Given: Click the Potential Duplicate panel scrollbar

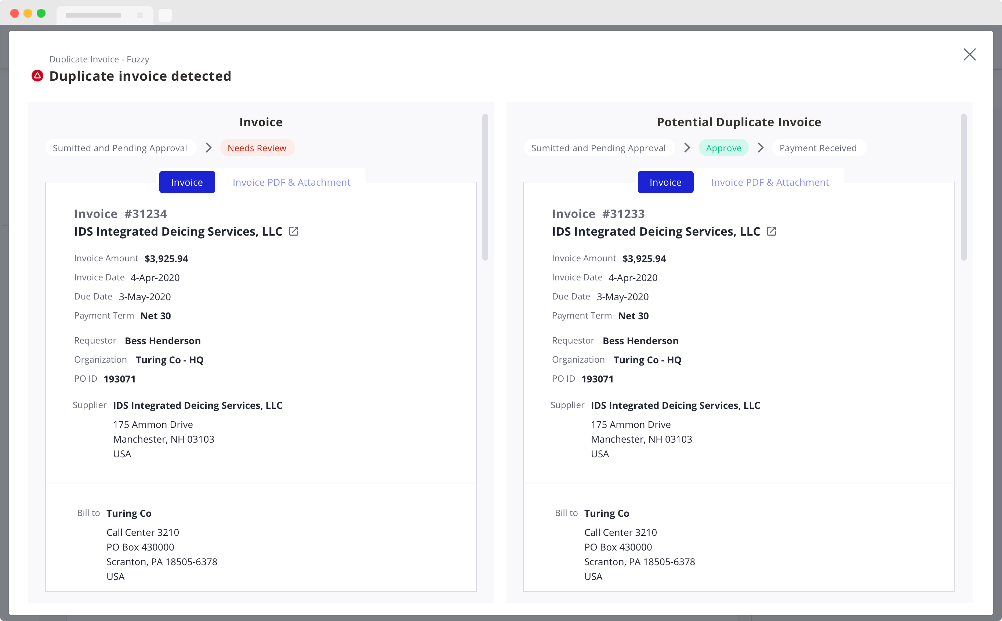Looking at the screenshot, I should [963, 187].
